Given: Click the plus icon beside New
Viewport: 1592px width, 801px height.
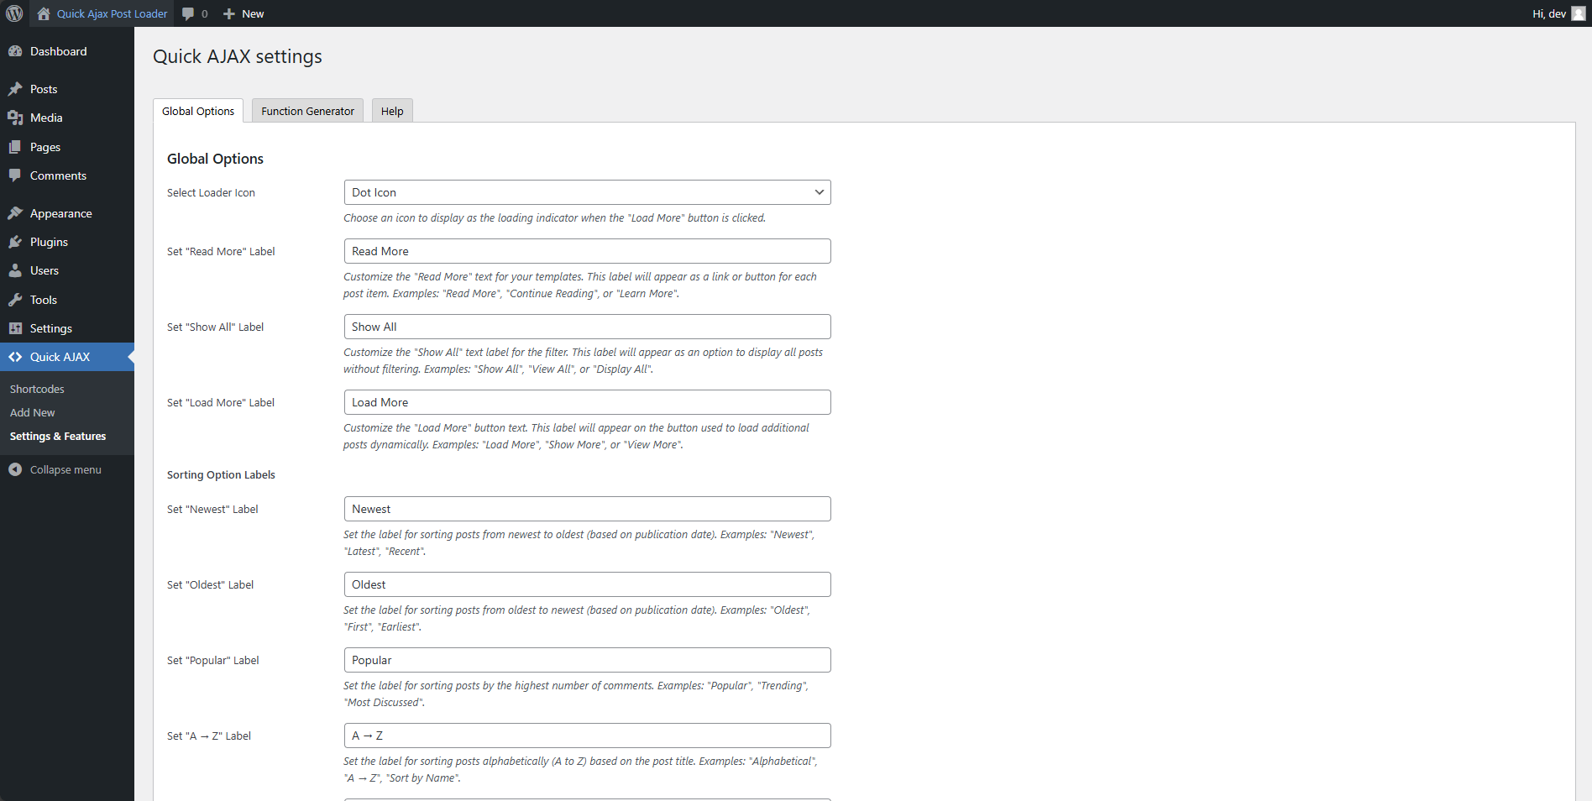Looking at the screenshot, I should (229, 13).
